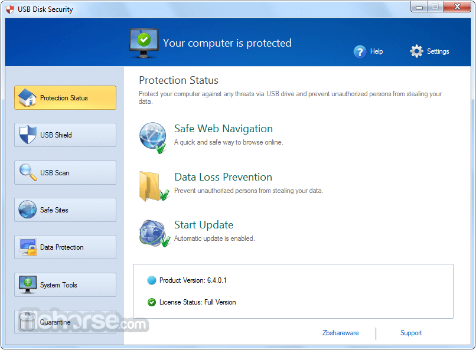Click the Safe Web Navigation heading
Viewport: 476px width, 350px height.
coord(223,129)
